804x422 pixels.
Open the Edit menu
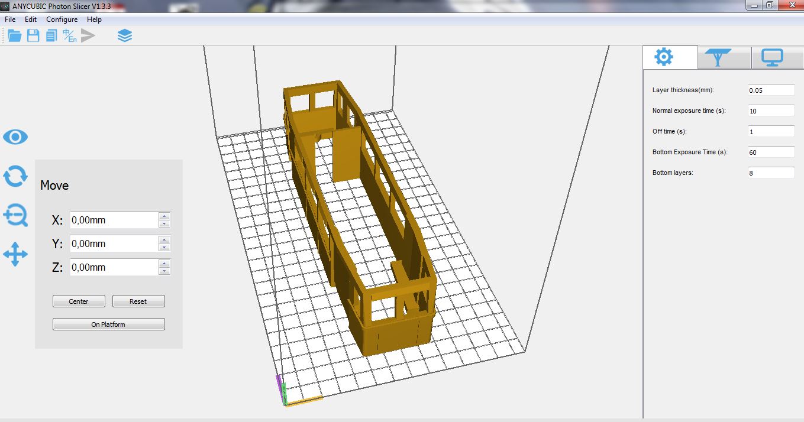[31, 20]
